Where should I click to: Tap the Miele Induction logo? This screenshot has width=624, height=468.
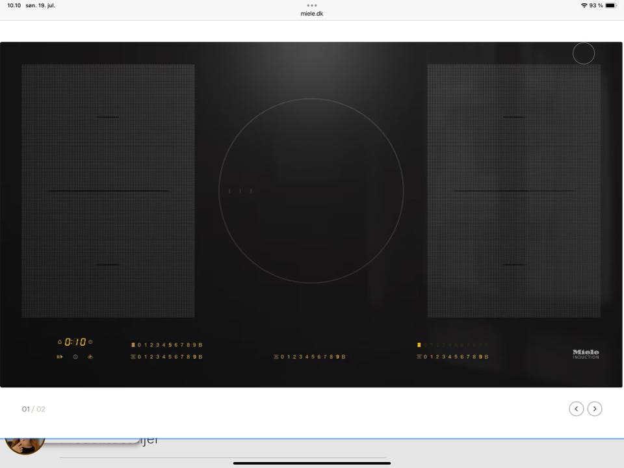586,354
